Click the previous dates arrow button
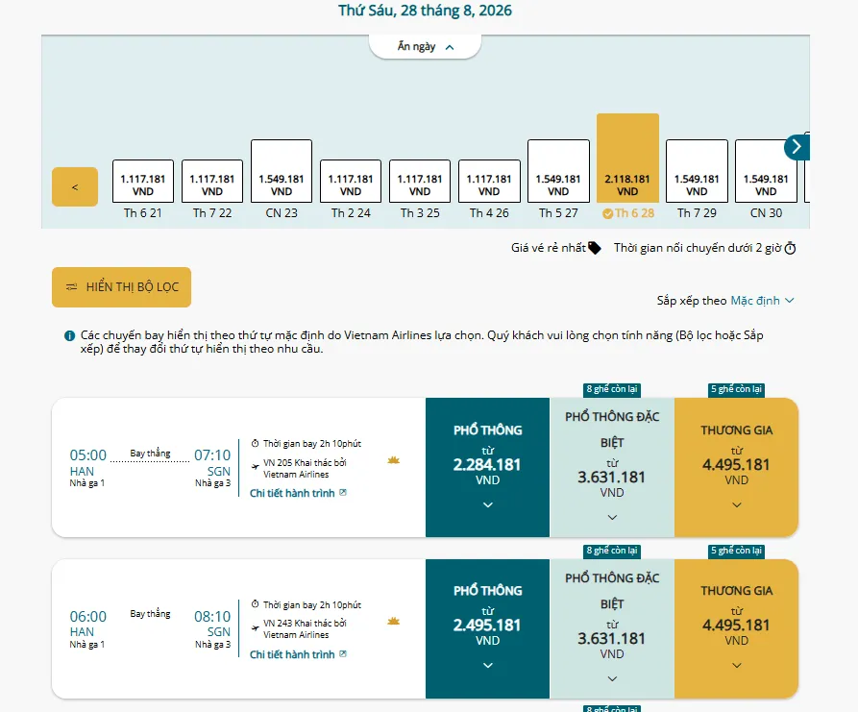This screenshot has height=712, width=858. pyautogui.click(x=75, y=186)
